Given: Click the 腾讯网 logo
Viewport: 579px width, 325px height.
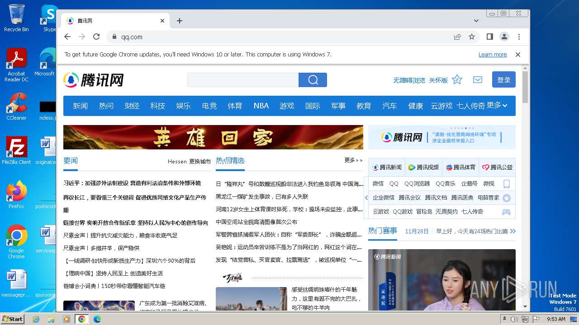Looking at the screenshot, I should point(94,80).
